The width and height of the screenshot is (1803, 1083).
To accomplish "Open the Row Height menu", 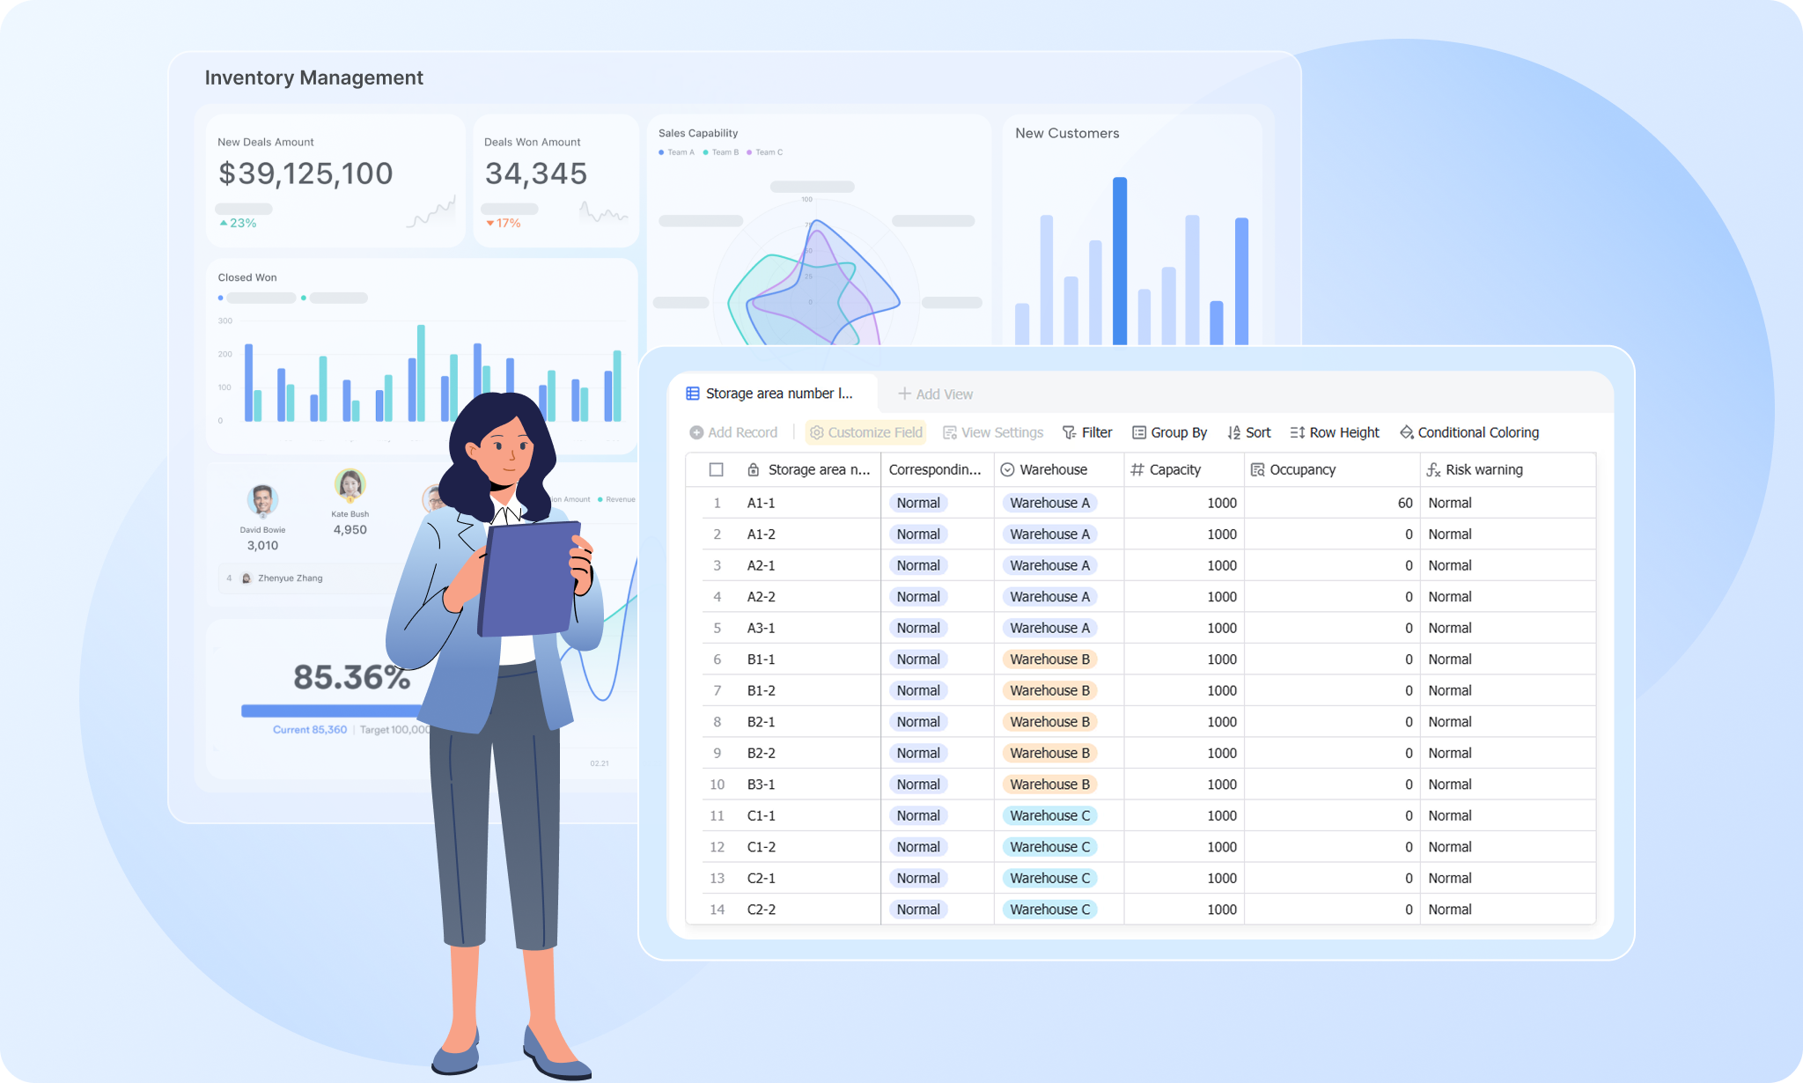I will point(1336,432).
